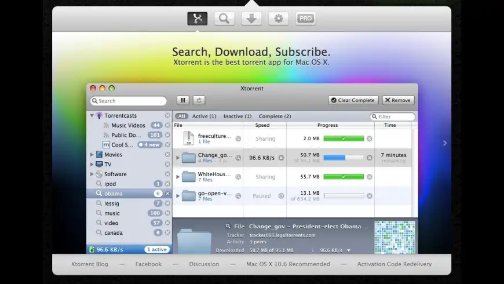The image size is (504, 284).
Task: Click the freeculture zip file icon
Action: coord(188,139)
